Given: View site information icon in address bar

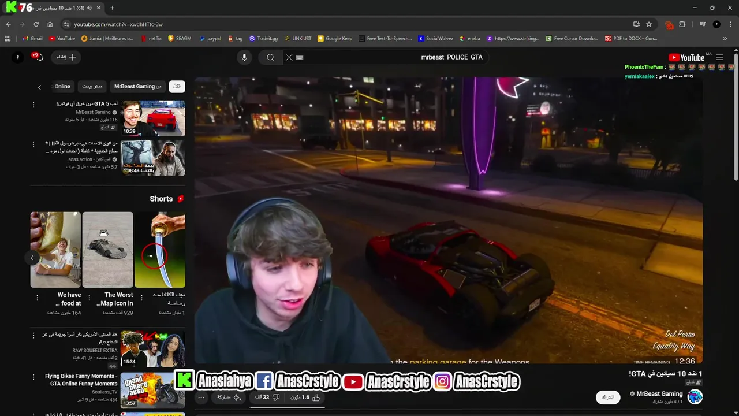Looking at the screenshot, I should point(66,24).
